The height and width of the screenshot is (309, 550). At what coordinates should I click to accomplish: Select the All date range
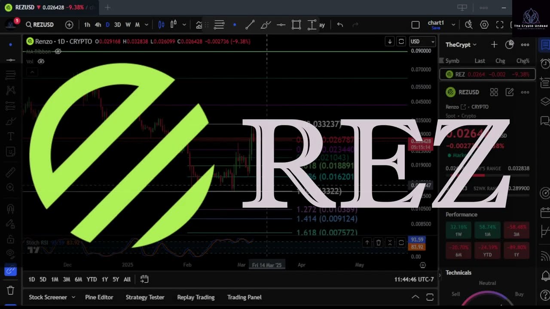pos(127,279)
